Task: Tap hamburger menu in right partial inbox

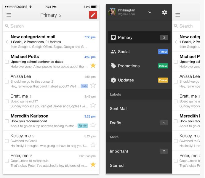Action: [x=178, y=15]
